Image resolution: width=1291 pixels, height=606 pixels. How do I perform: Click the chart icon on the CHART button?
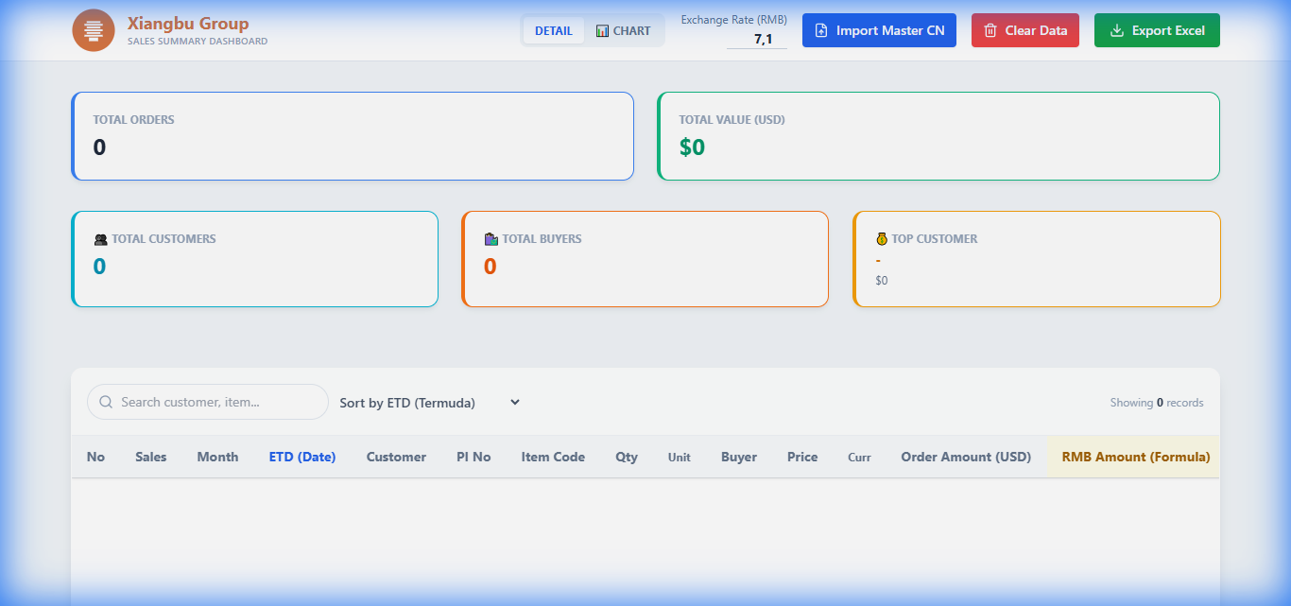click(x=602, y=30)
